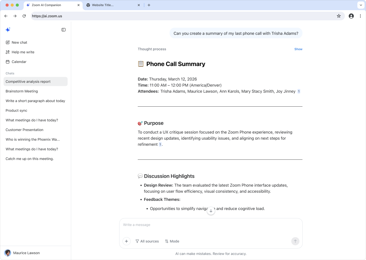Viewport: 366px width, 260px height.
Task: Click citation 1 in Purpose paragraph
Action: point(160,144)
